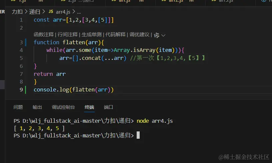Expand the code lens chevron dropdown
Screen dimensions: 272x163
click(163, 35)
